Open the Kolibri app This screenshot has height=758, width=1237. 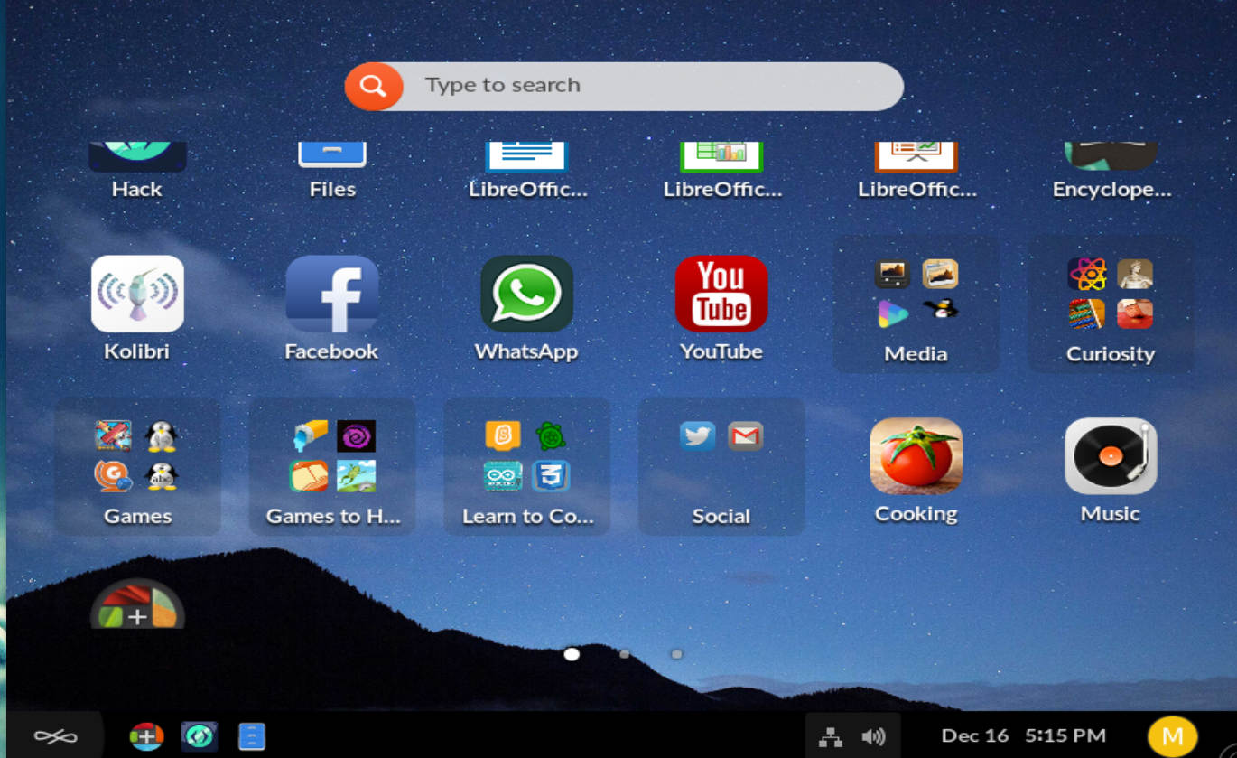point(137,294)
